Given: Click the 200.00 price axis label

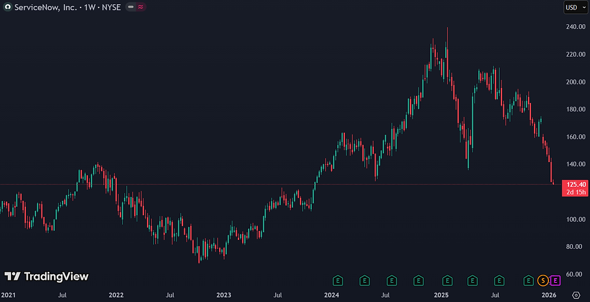Looking at the screenshot, I should (x=576, y=82).
